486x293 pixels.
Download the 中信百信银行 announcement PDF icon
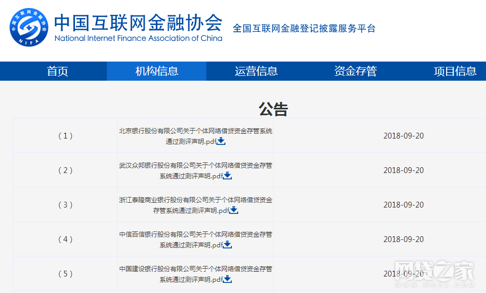[x=228, y=245]
